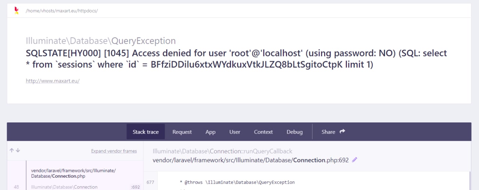Open the User tab
The width and height of the screenshot is (479, 190).
235,132
